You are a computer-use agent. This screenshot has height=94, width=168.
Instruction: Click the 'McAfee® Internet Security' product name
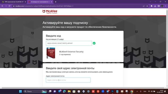(71, 52)
